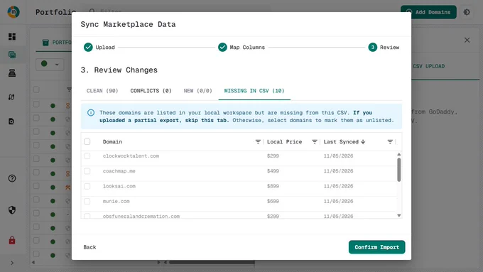Click the Last Synced sort arrow
This screenshot has height=272, width=483.
(x=363, y=142)
